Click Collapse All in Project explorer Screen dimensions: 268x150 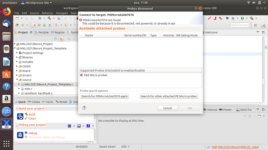click(56, 39)
